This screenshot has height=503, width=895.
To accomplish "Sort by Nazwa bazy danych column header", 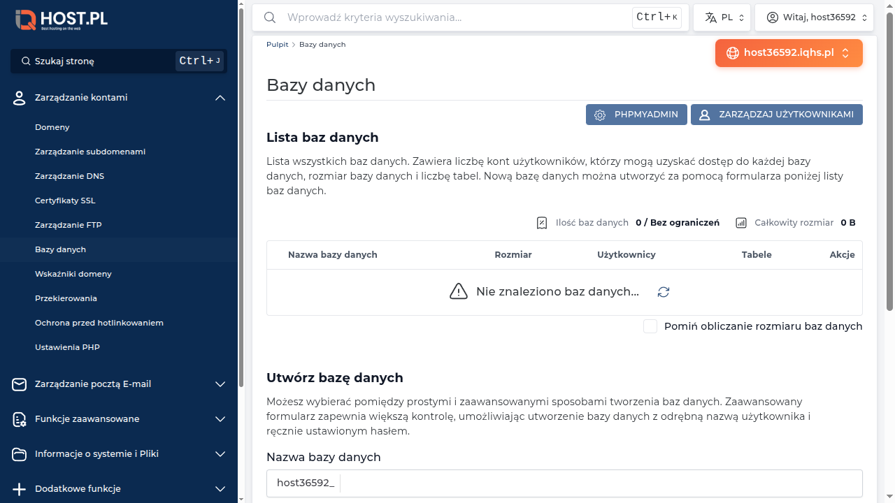I will point(333,255).
